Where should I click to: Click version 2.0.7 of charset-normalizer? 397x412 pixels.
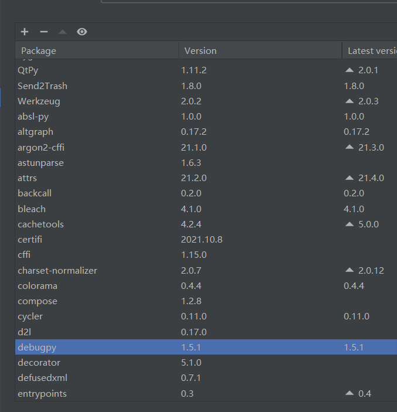click(x=191, y=270)
